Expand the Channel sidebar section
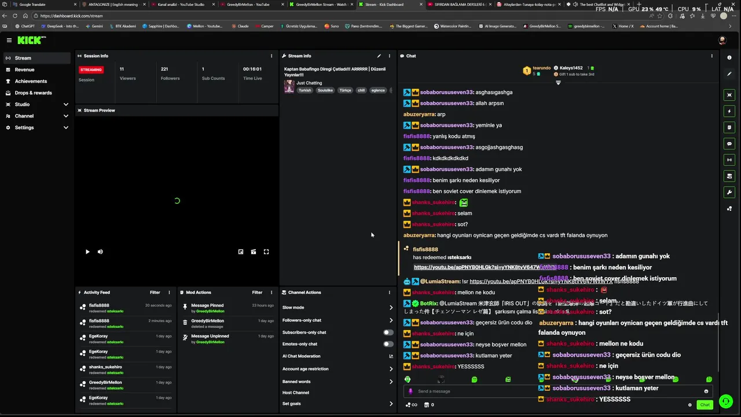741x417 pixels. point(66,116)
